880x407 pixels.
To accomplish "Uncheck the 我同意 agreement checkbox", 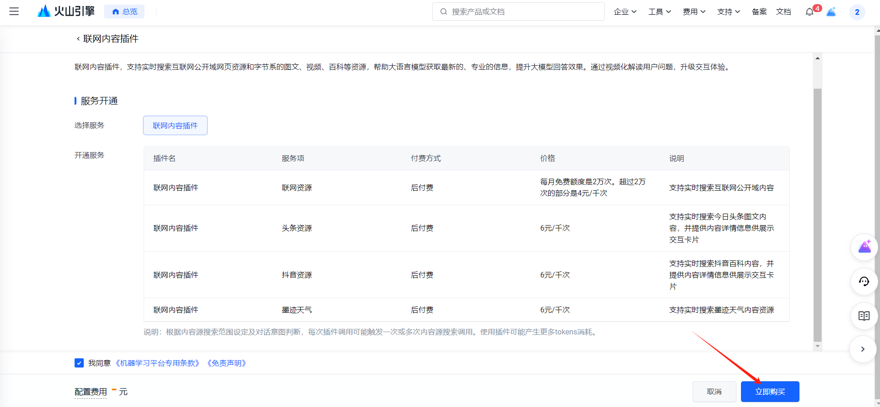I will tap(79, 363).
